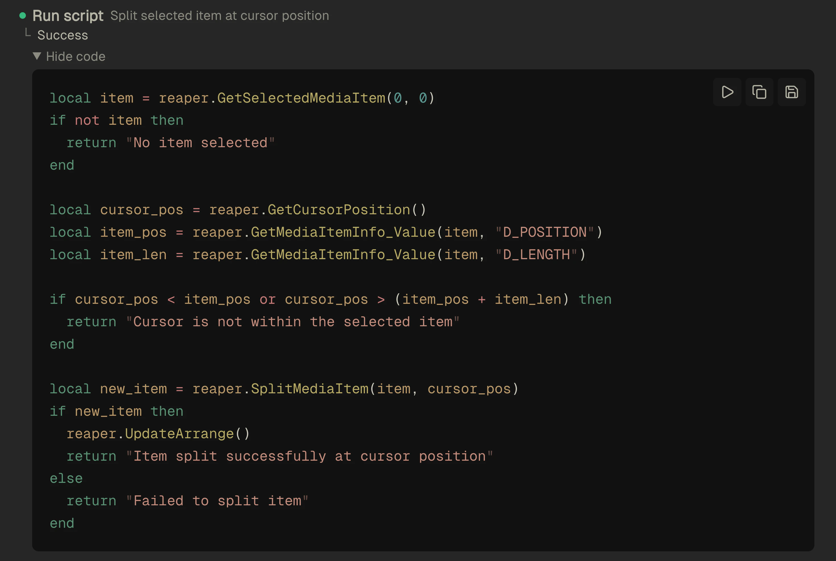Click GetSelectedMediaItem in the first code line
The width and height of the screenshot is (836, 561).
pyautogui.click(x=301, y=98)
